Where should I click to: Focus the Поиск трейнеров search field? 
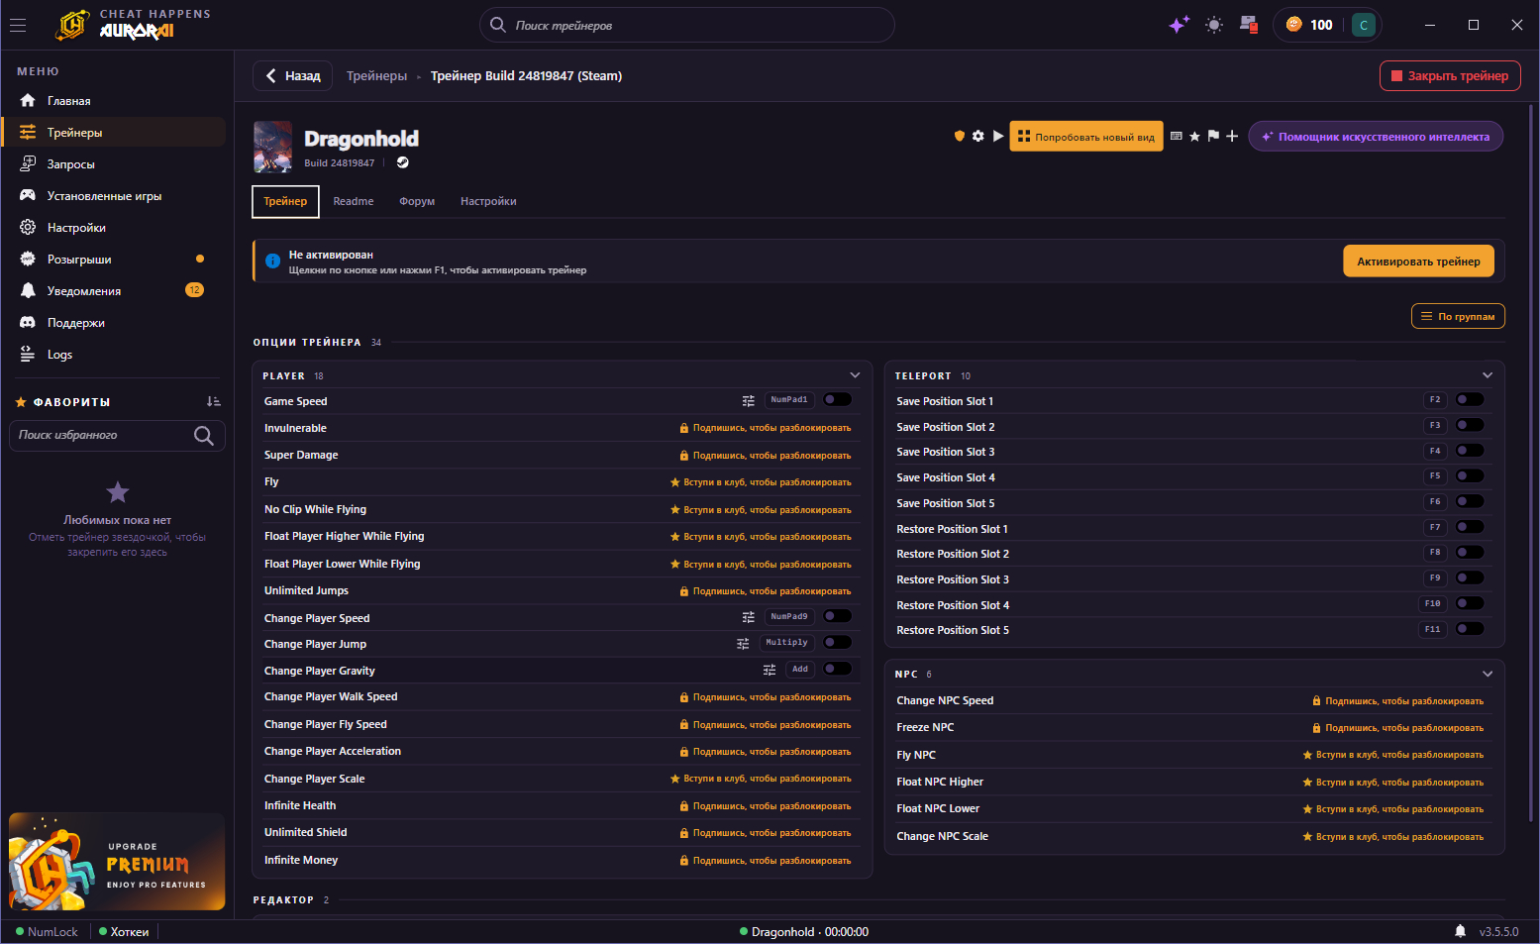point(687,25)
